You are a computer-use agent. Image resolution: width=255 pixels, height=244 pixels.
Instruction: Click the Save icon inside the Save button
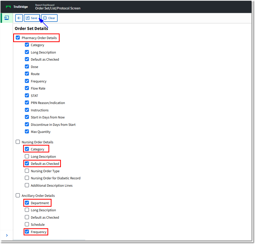coord(27,18)
